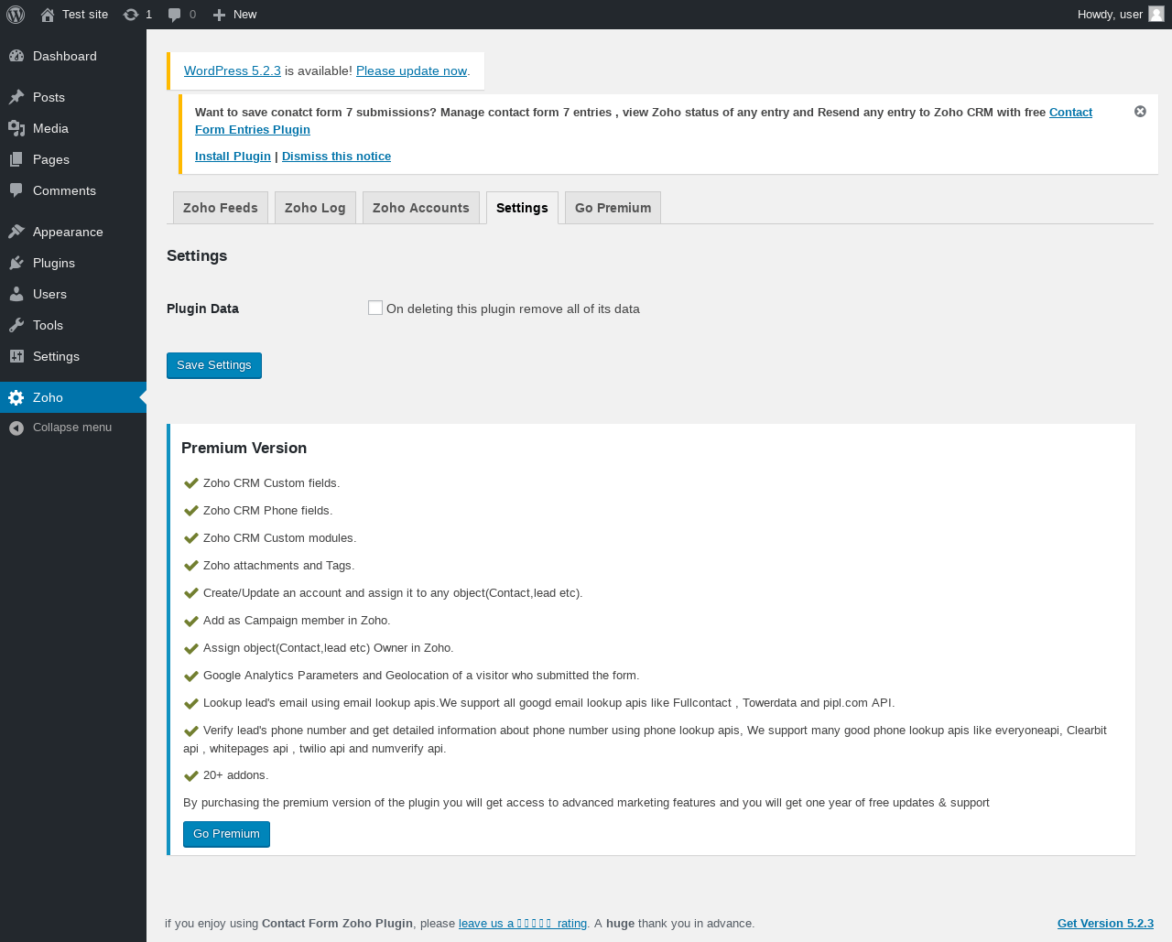Screen dimensions: 1172x942
Task: Open the Test site home icon
Action: pos(48,15)
